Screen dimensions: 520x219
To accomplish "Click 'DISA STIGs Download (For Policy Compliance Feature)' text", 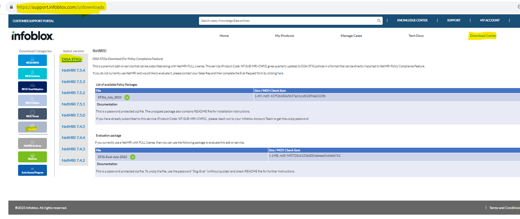I will (128, 59).
